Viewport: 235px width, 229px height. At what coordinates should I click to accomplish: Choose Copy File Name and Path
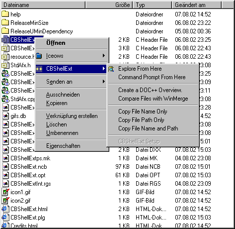click(148, 128)
